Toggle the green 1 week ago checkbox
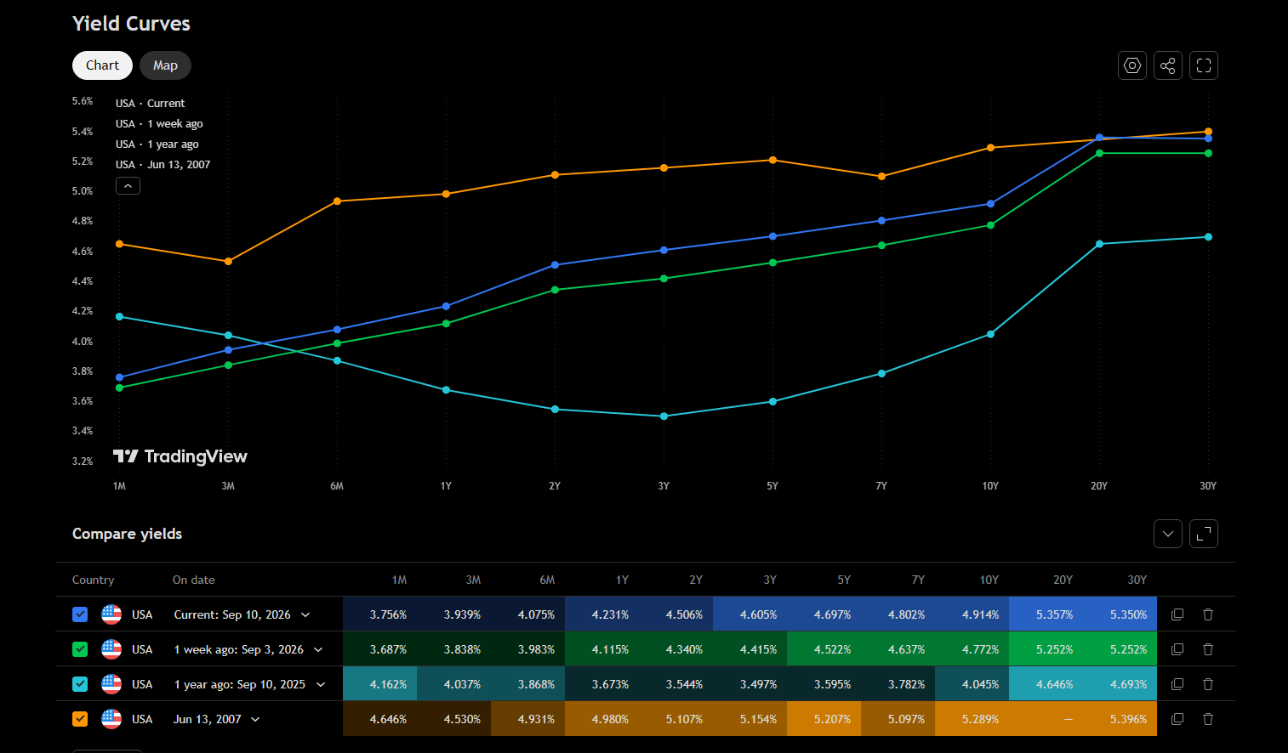The height and width of the screenshot is (753, 1288). (80, 649)
